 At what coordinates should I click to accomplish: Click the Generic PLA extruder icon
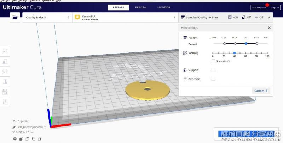(x=77, y=17)
